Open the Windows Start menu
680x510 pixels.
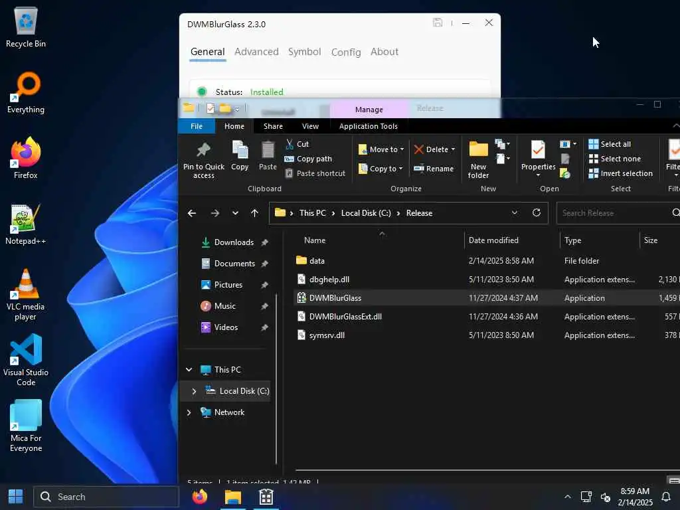click(16, 497)
